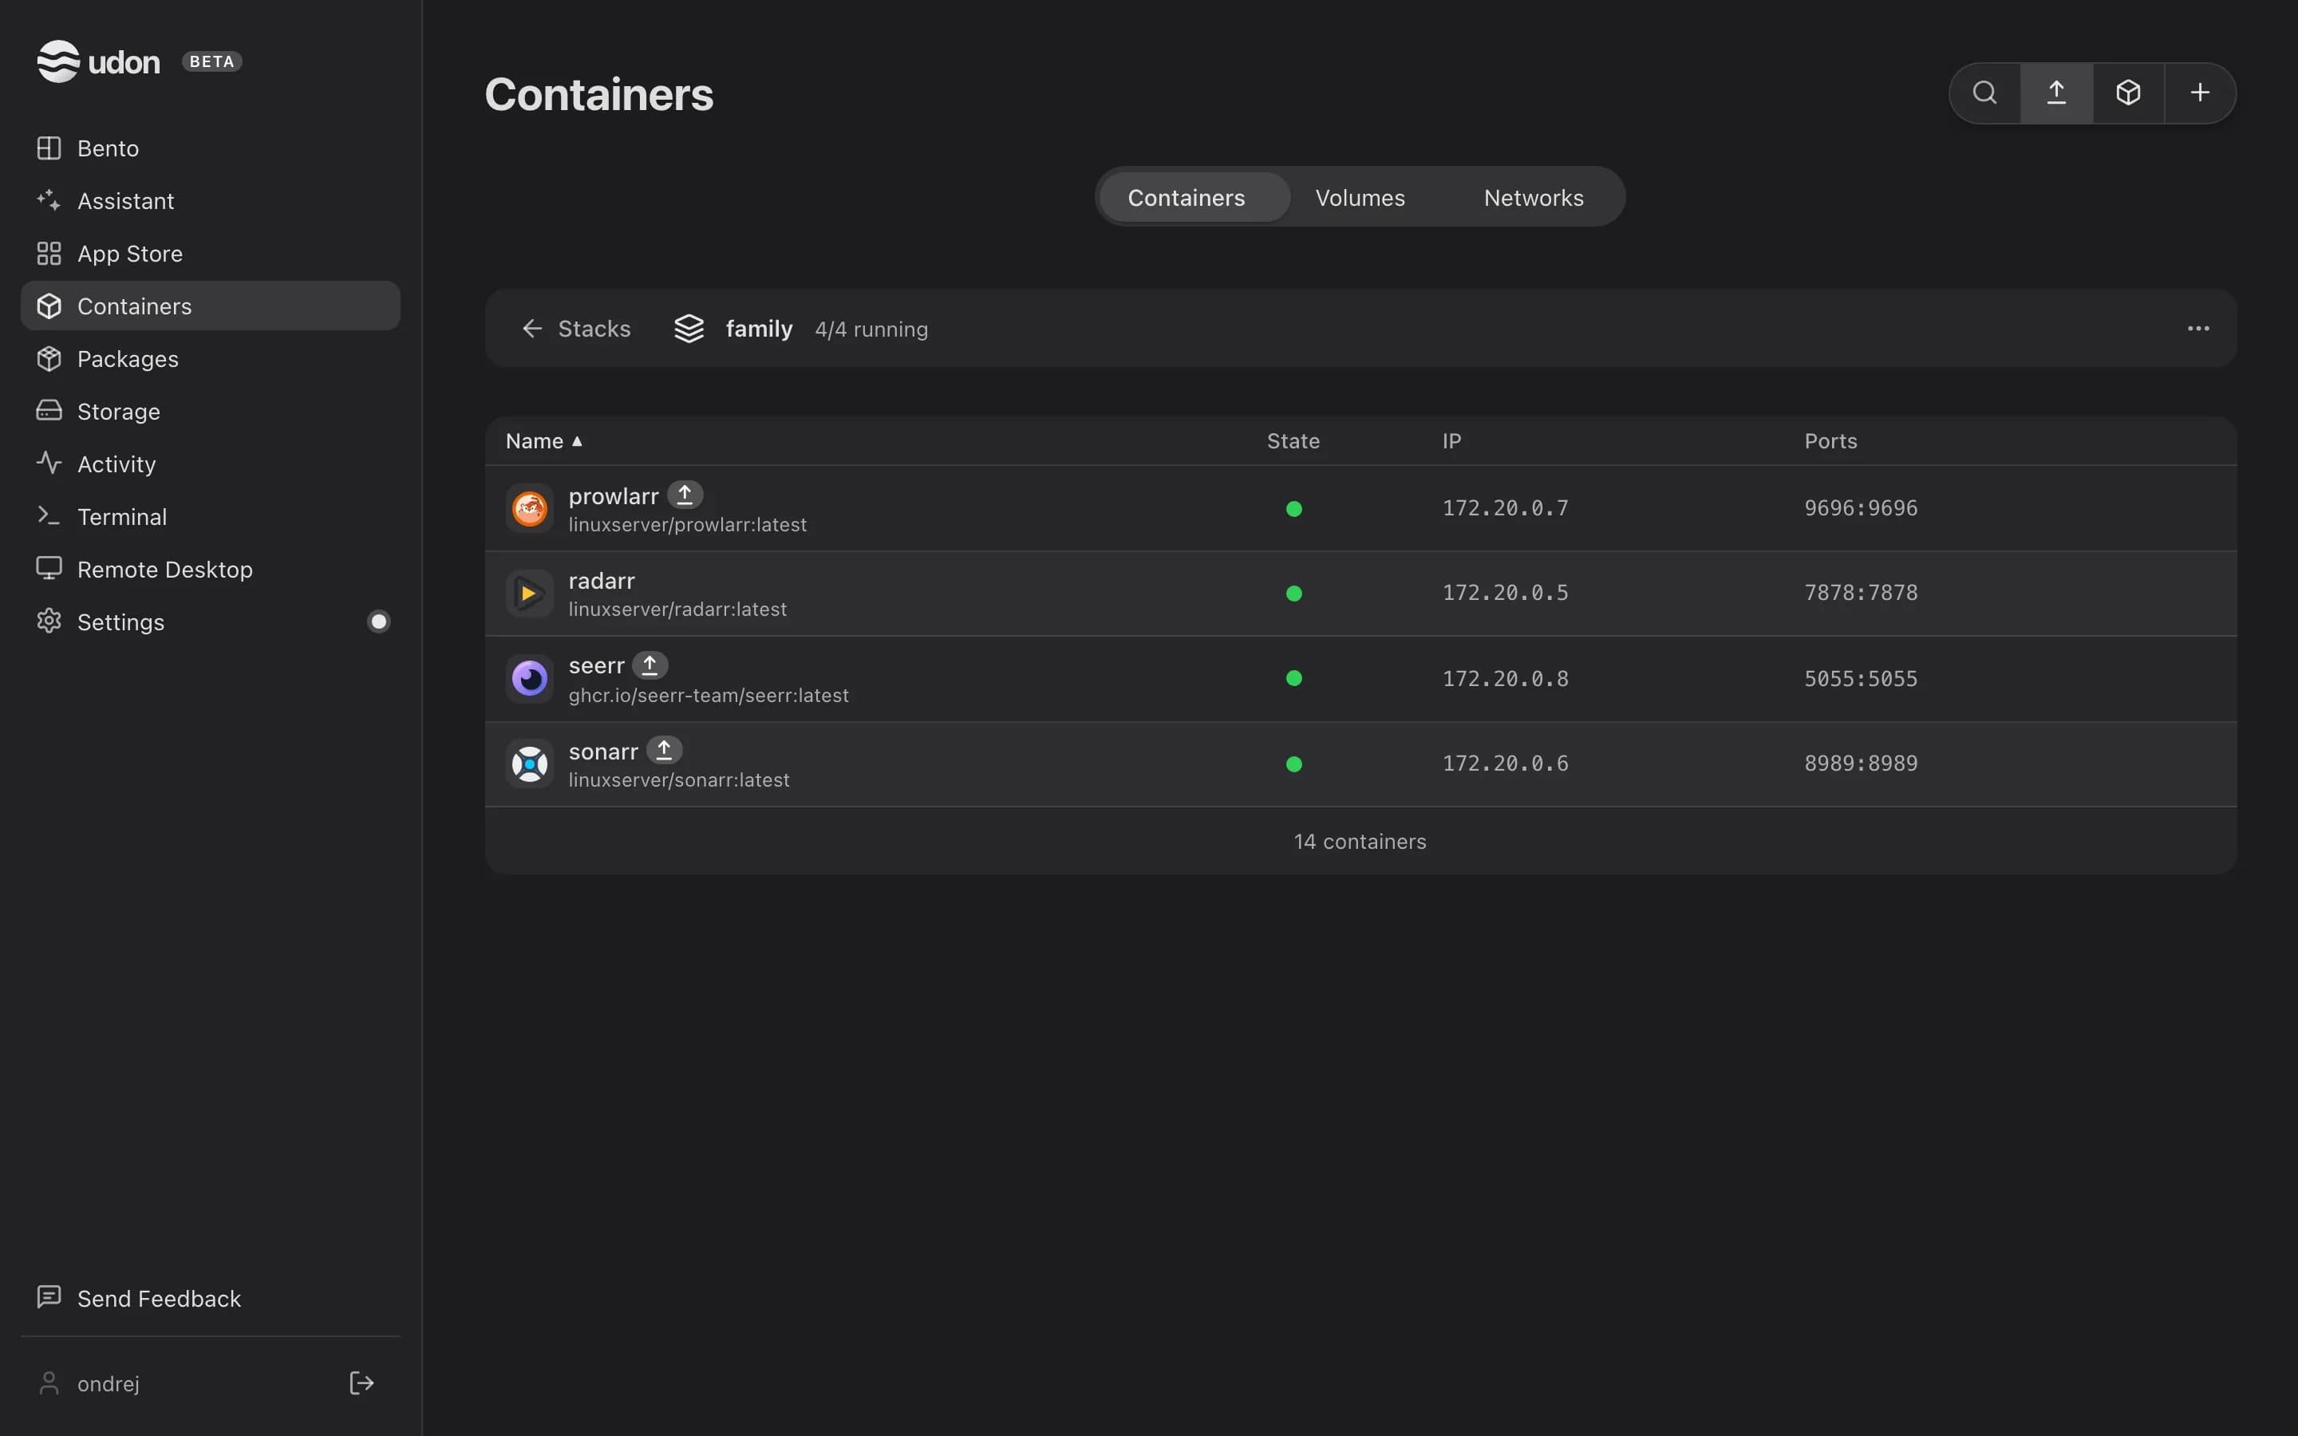Click the IP column header
Image resolution: width=2298 pixels, height=1436 pixels.
click(x=1452, y=440)
